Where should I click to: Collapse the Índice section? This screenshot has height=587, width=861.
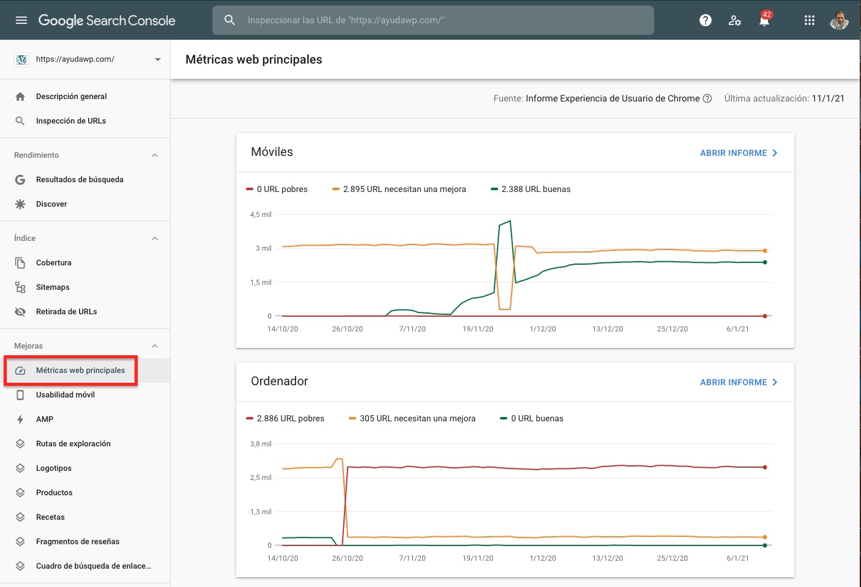155,238
